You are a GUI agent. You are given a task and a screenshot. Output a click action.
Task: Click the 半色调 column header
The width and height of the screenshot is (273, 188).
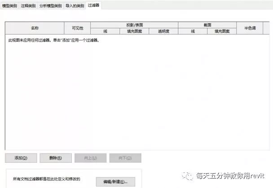(250, 28)
